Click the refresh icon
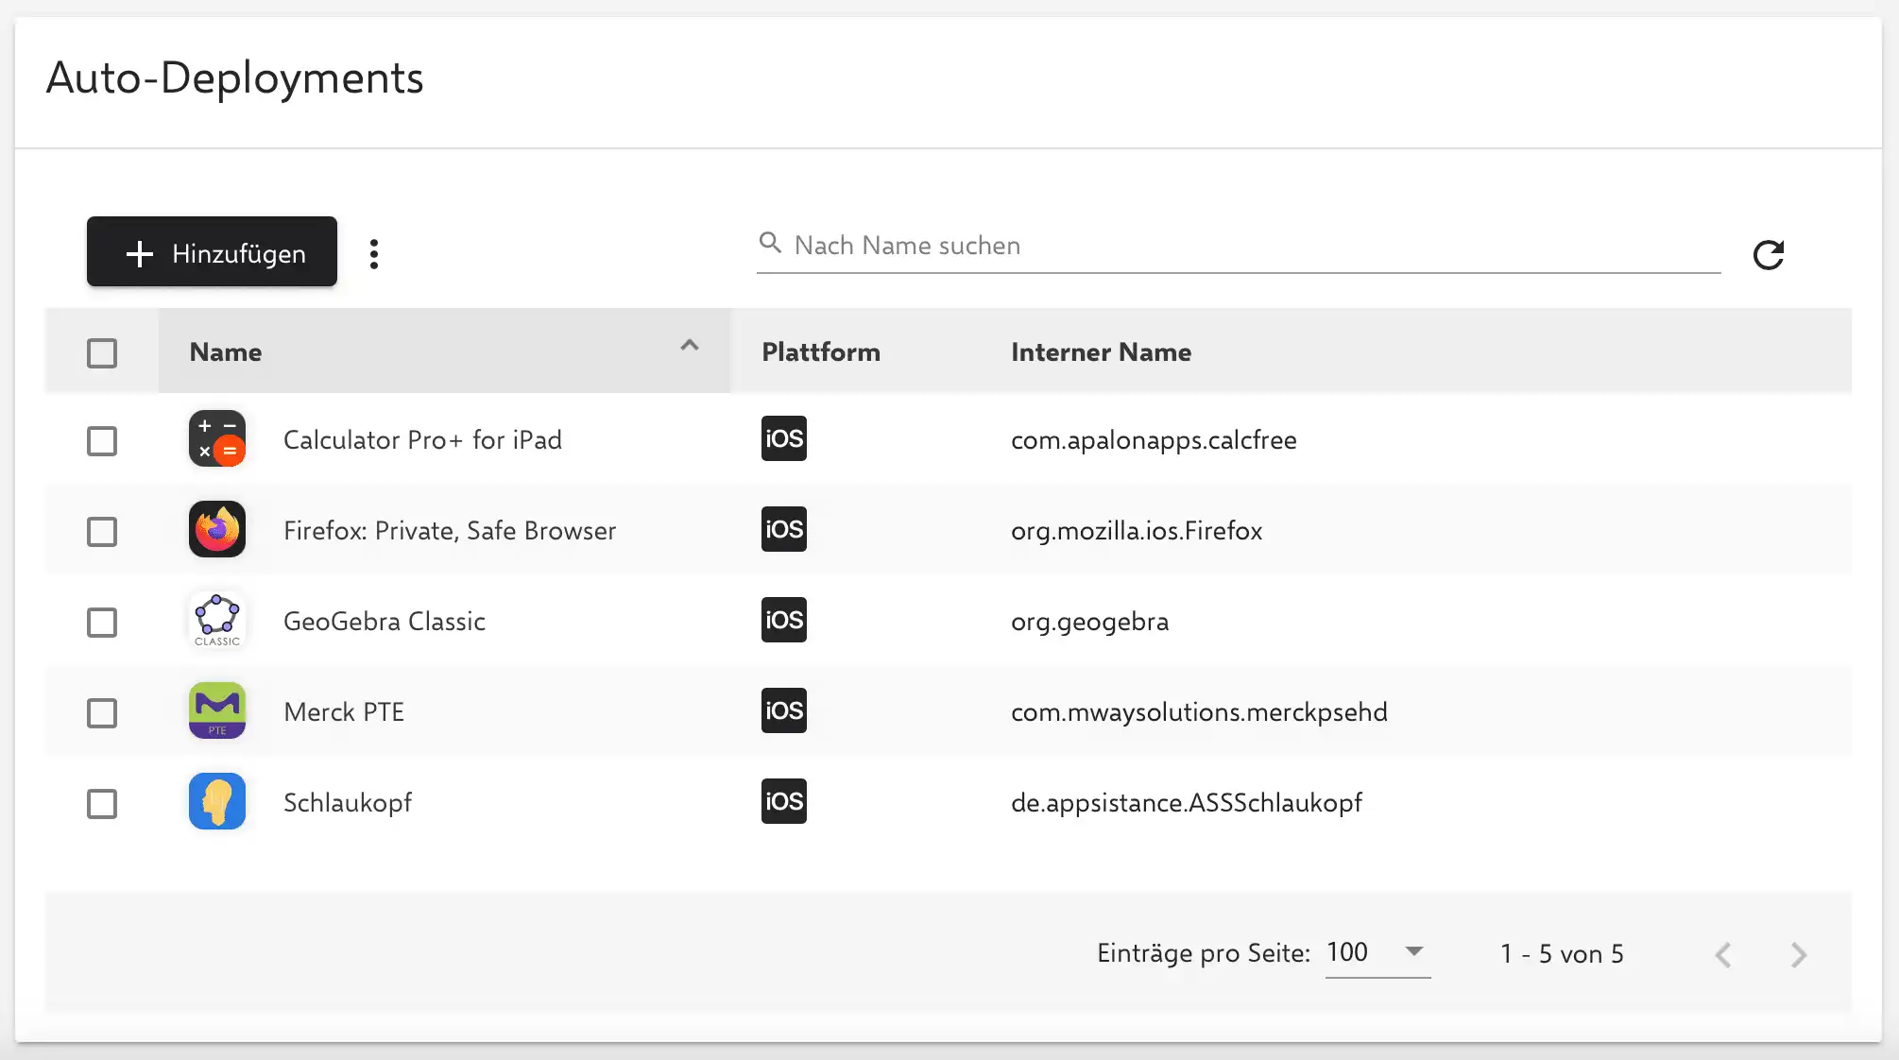This screenshot has width=1899, height=1060. point(1769,255)
